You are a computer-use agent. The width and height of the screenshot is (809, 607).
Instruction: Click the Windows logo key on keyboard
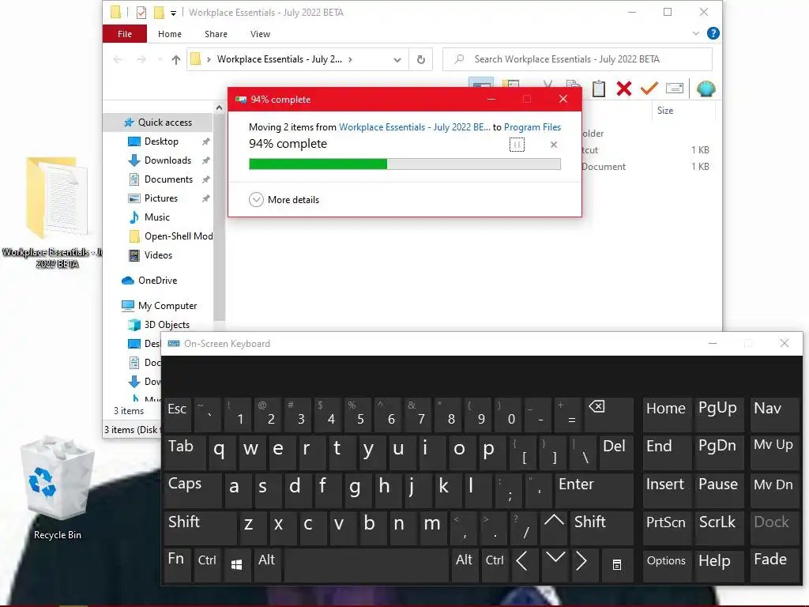point(236,565)
